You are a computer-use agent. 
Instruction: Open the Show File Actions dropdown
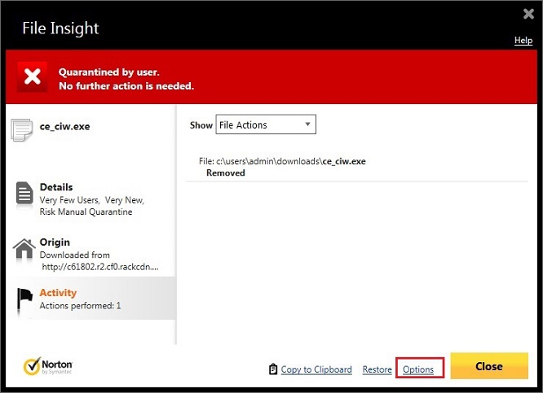[x=266, y=124]
